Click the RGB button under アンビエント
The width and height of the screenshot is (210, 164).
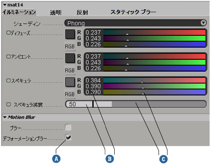[70, 70]
